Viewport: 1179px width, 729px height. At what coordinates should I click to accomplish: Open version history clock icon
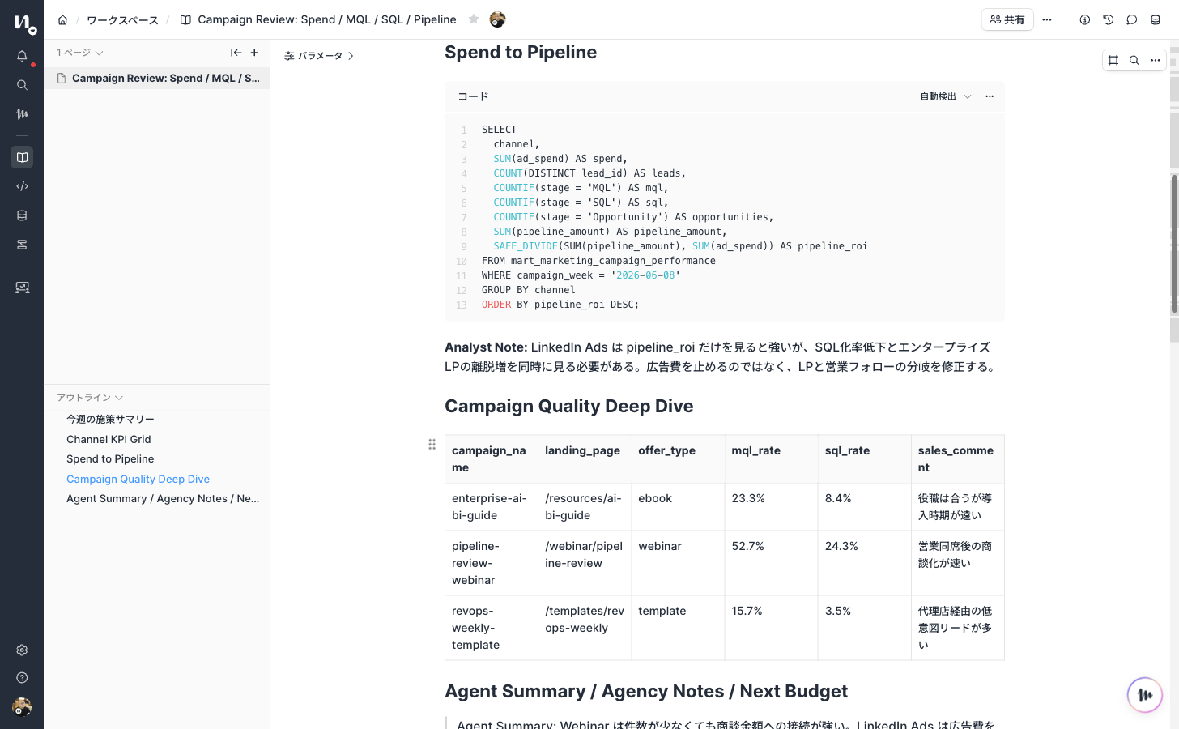[x=1109, y=19]
